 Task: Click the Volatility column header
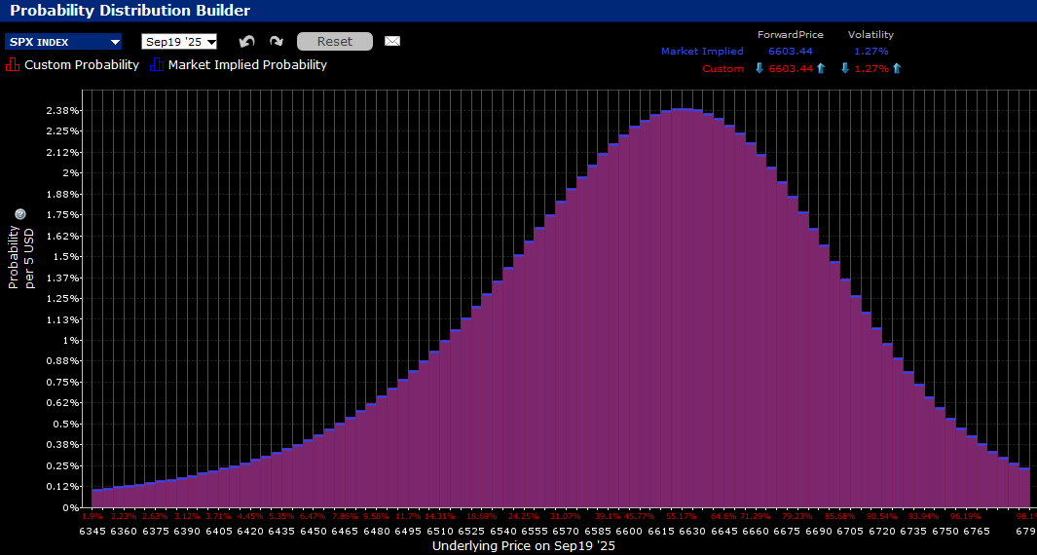click(871, 34)
